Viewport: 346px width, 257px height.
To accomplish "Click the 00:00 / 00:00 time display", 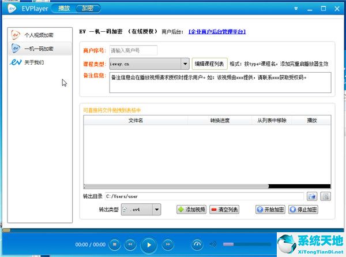I will pos(91,244).
